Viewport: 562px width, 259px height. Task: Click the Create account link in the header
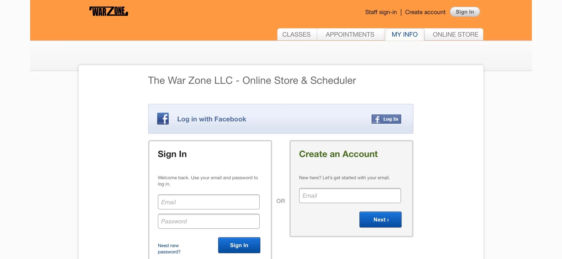tap(425, 12)
